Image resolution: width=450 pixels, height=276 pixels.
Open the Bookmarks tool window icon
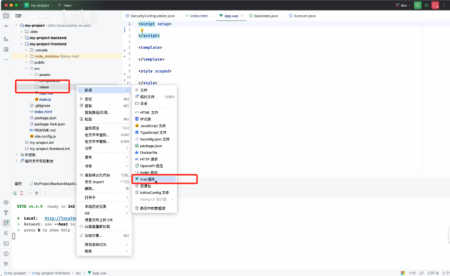[6, 49]
